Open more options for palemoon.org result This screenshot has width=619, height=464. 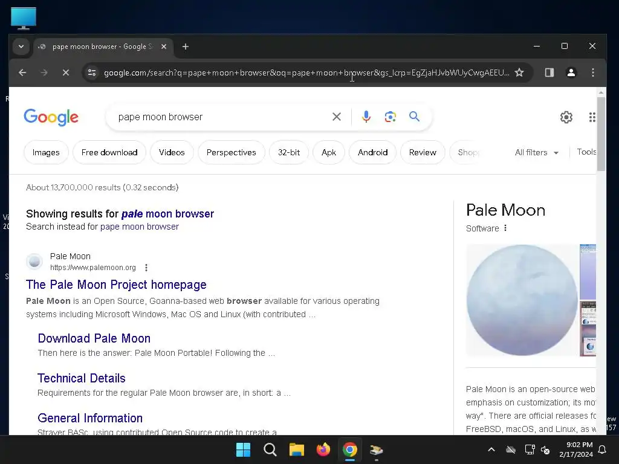[x=146, y=268]
